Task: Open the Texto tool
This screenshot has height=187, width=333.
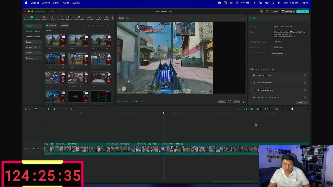Action: 53,18
